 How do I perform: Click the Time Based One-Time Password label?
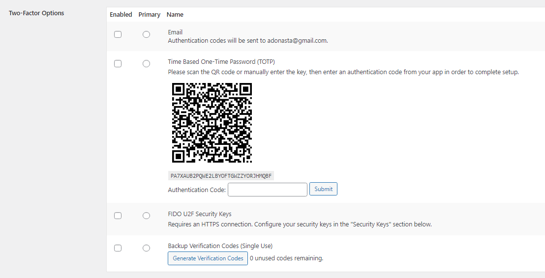(221, 62)
